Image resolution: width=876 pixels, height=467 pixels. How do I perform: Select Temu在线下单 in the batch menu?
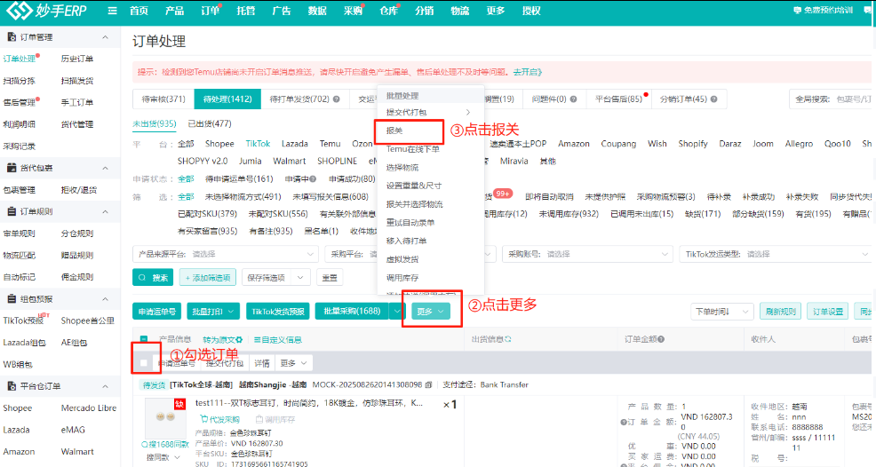coord(413,149)
